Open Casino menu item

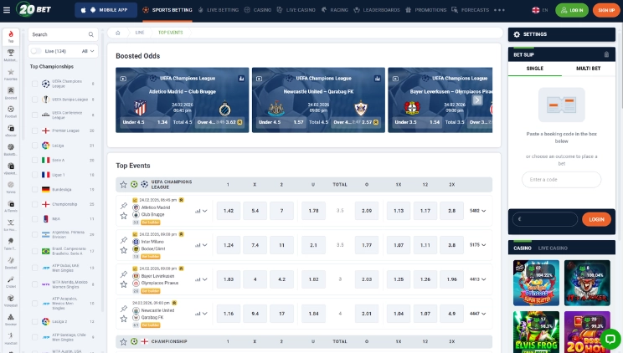tap(258, 10)
